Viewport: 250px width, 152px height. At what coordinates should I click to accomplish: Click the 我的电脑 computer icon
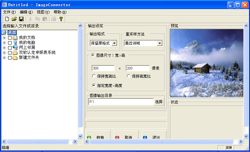15,43
